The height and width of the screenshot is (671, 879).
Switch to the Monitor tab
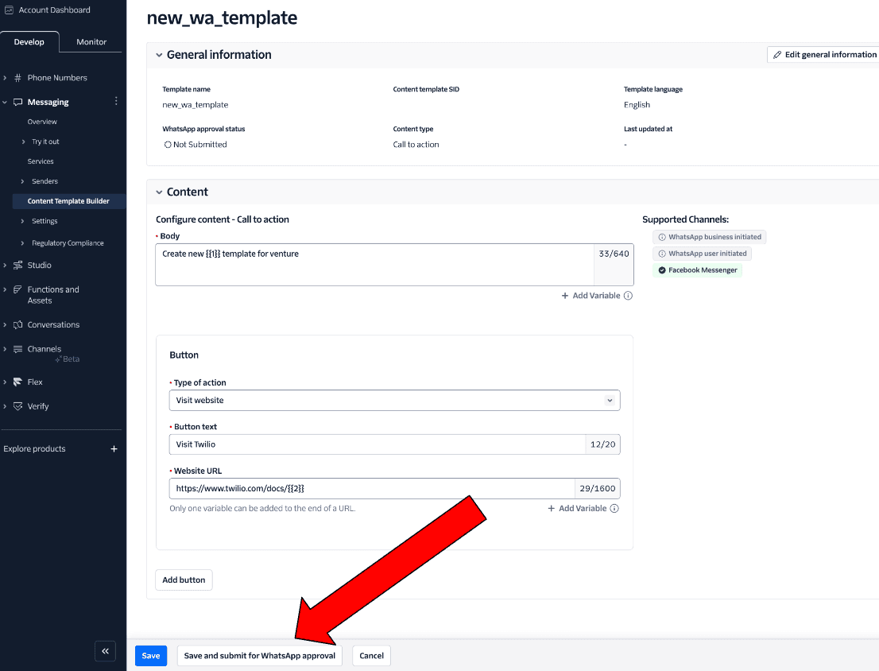91,41
